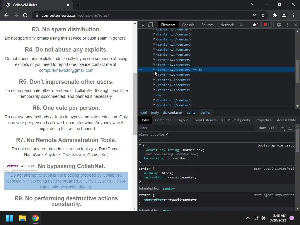
Task: Open the Computed styles tab
Action: 163,120
